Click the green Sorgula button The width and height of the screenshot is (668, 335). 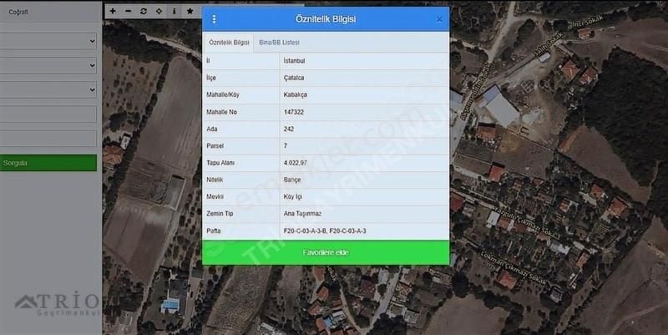point(48,163)
